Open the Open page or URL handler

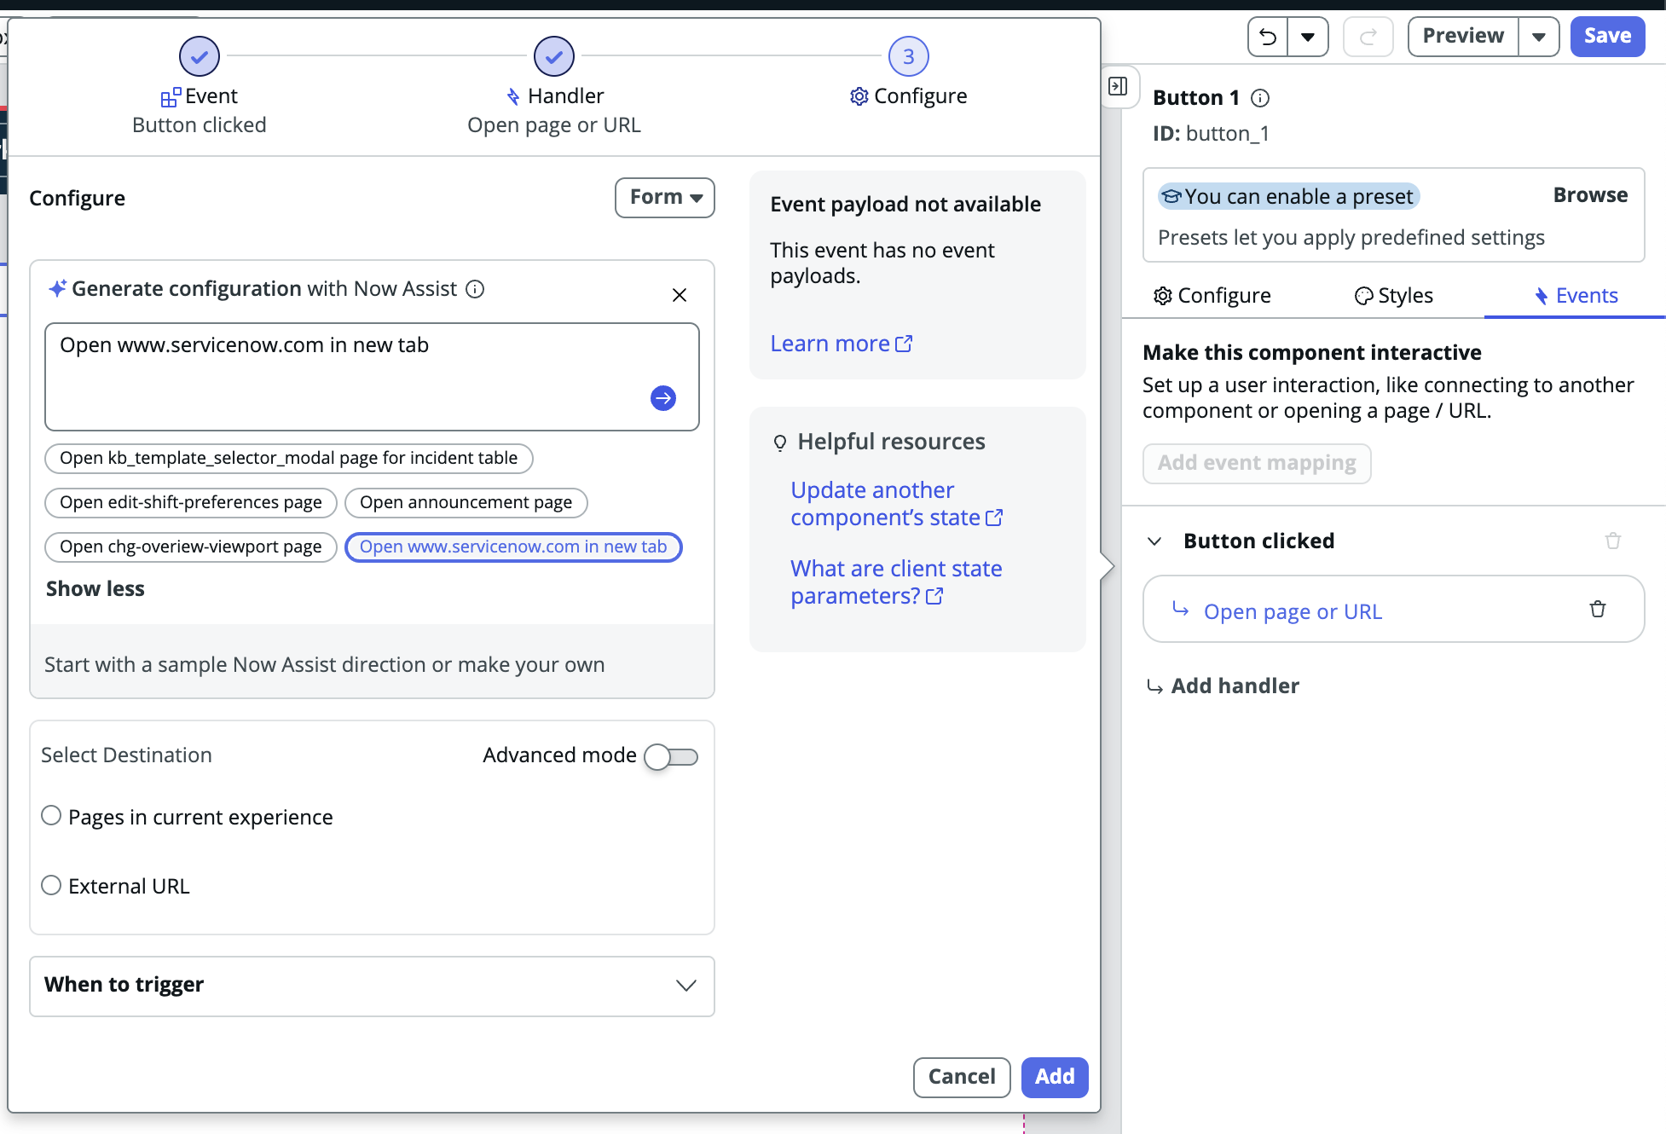pos(1293,612)
